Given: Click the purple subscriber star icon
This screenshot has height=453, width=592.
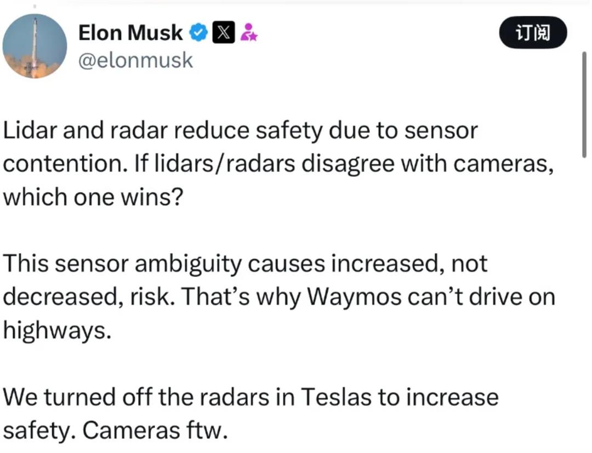Looking at the screenshot, I should [249, 33].
